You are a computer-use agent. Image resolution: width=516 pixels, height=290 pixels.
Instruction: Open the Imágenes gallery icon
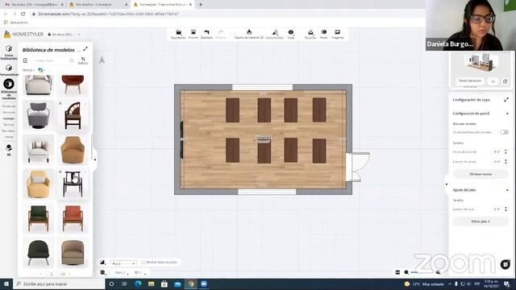point(337,34)
